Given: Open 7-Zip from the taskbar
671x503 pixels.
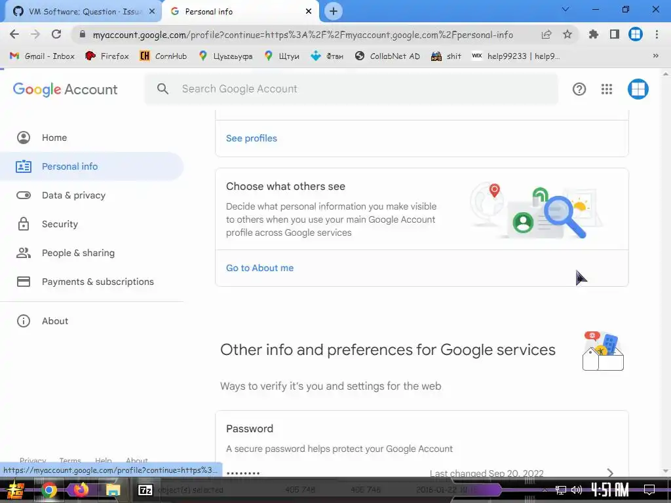Looking at the screenshot, I should pyautogui.click(x=145, y=490).
